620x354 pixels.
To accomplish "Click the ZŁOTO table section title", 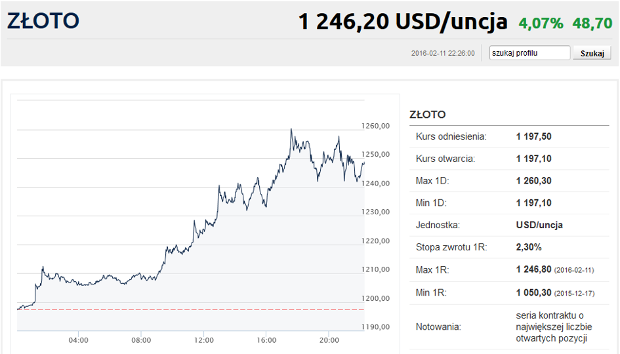I will coord(427,115).
